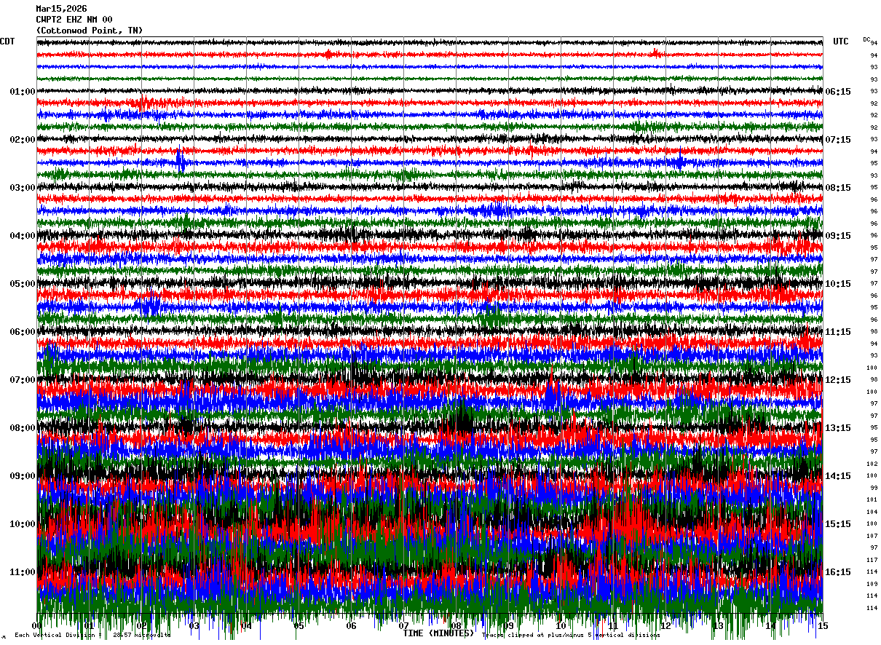
Task: Click the 16:15 UTC row label
Action: point(838,572)
